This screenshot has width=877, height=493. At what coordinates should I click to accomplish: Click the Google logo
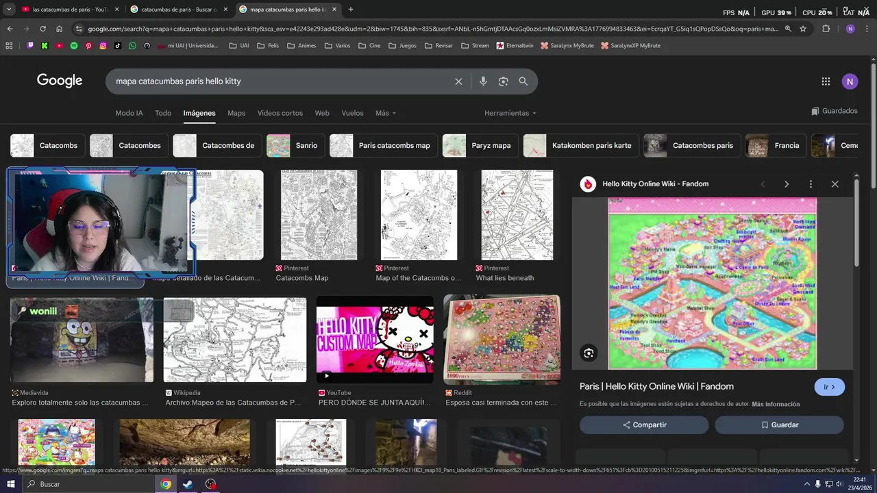[60, 81]
